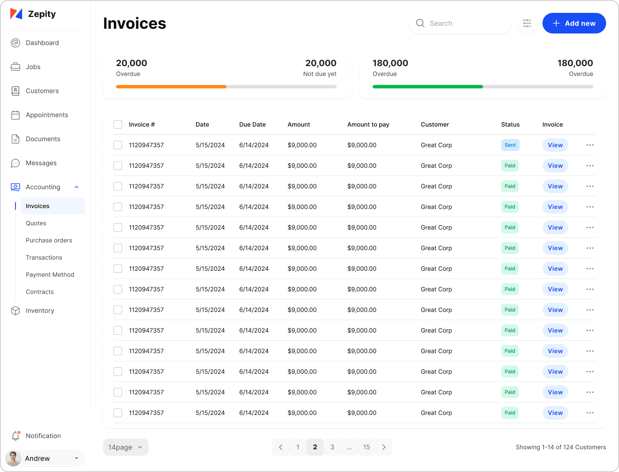Toggle the select-all checkbox in table header
This screenshot has height=472, width=619.
click(x=118, y=124)
